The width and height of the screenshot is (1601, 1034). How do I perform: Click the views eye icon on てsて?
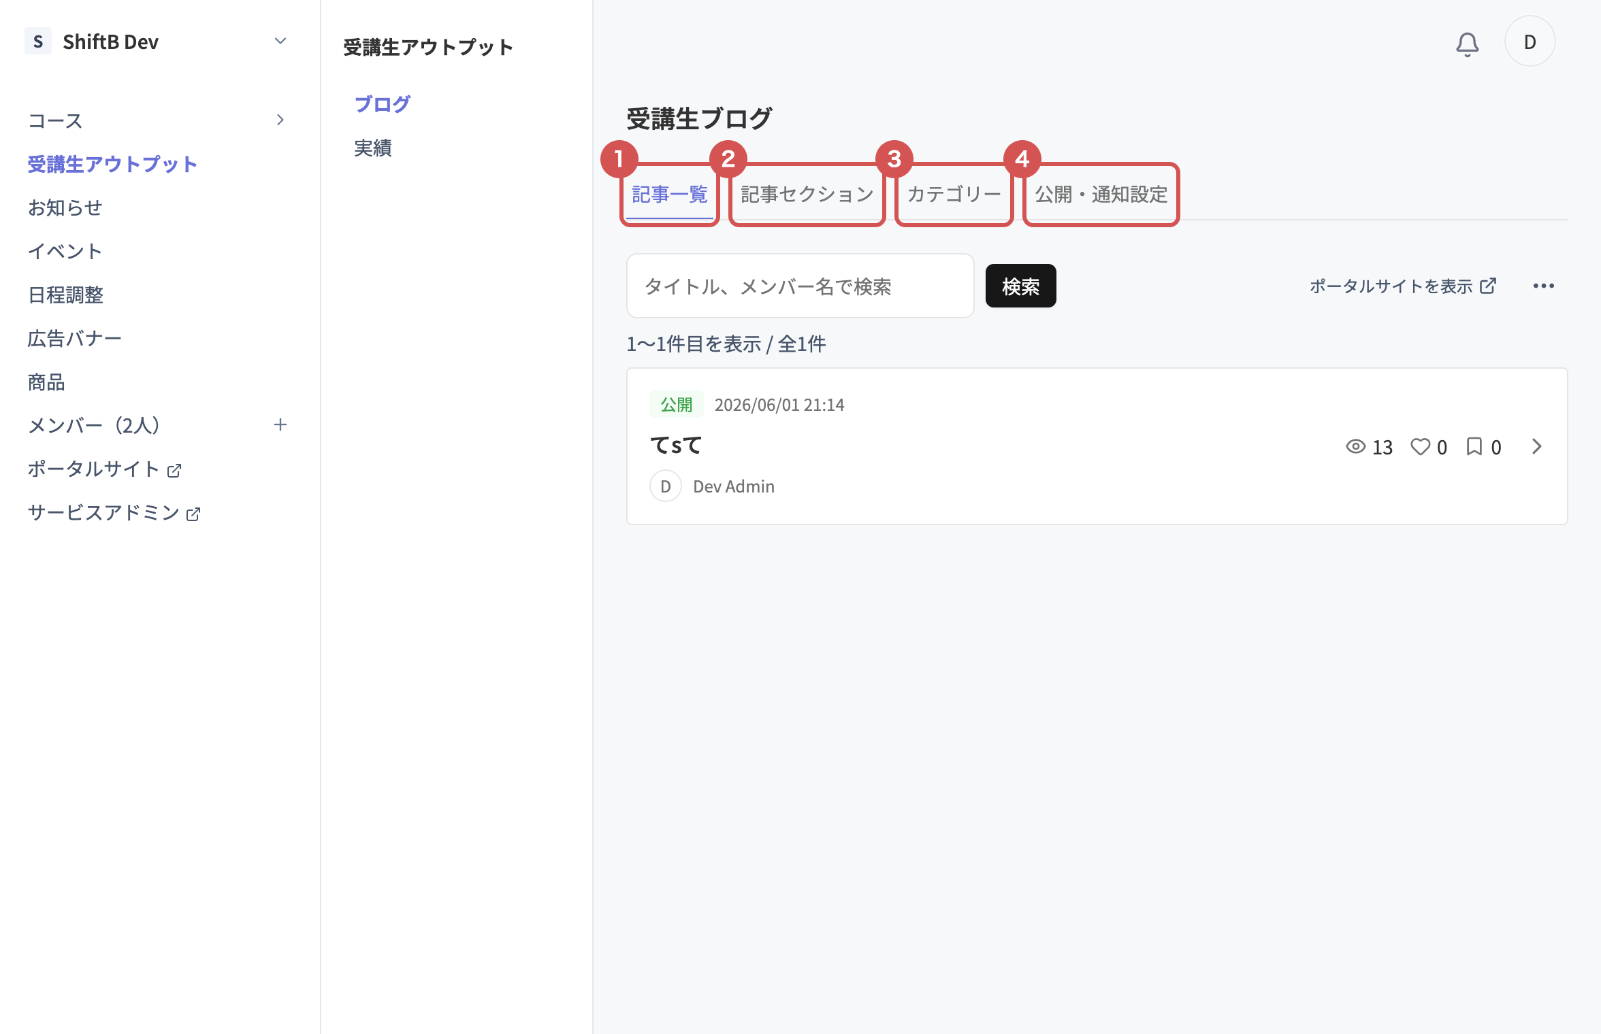click(1356, 446)
